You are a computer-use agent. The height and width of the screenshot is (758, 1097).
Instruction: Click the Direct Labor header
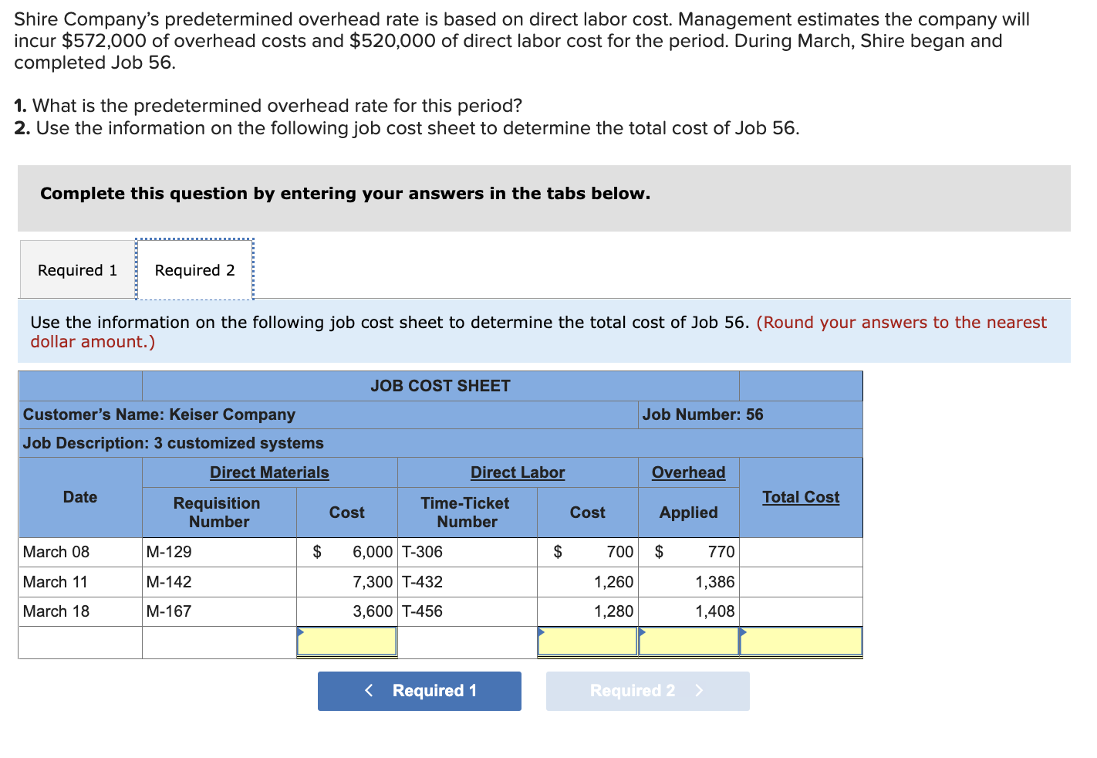click(518, 472)
